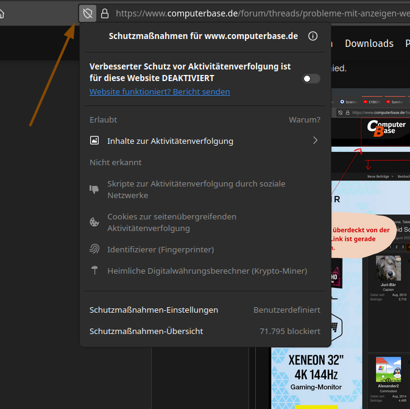Click 'Nicht erkannt' section label
Viewport: 410px width, 409px height.
[115, 162]
